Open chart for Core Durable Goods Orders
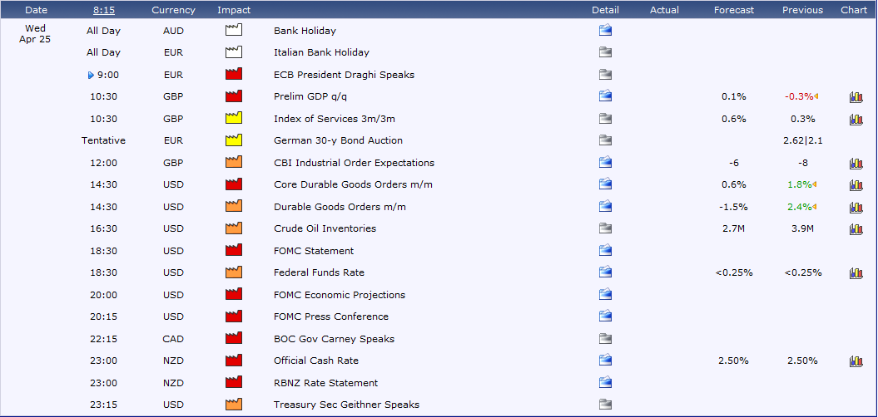Image resolution: width=878 pixels, height=417 pixels. [856, 185]
